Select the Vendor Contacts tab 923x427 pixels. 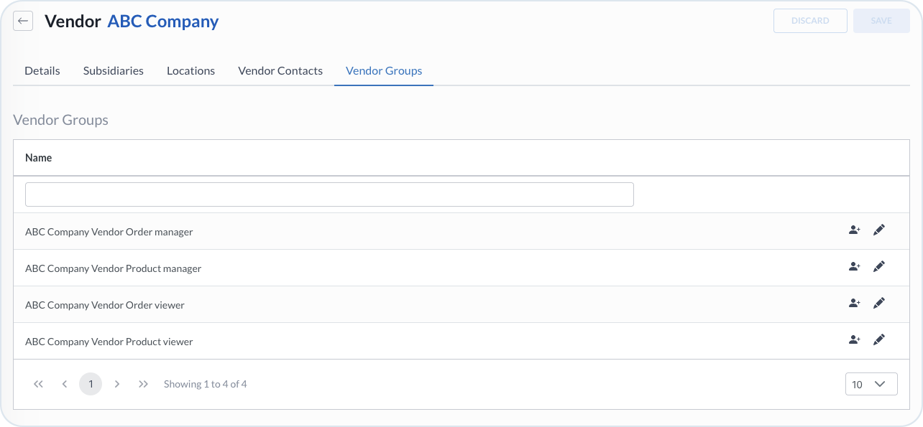(x=280, y=71)
